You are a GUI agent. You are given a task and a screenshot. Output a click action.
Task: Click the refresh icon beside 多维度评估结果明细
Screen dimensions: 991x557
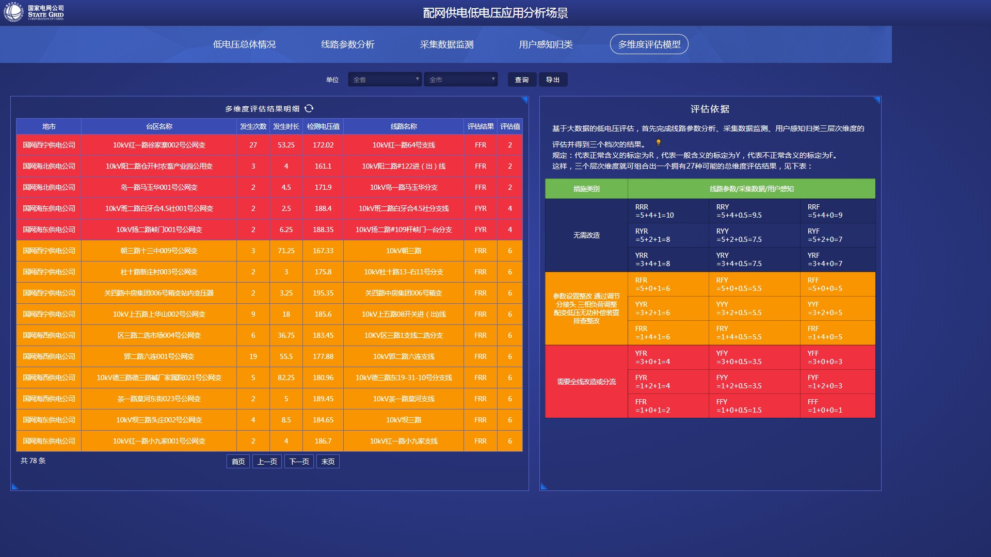click(x=309, y=108)
